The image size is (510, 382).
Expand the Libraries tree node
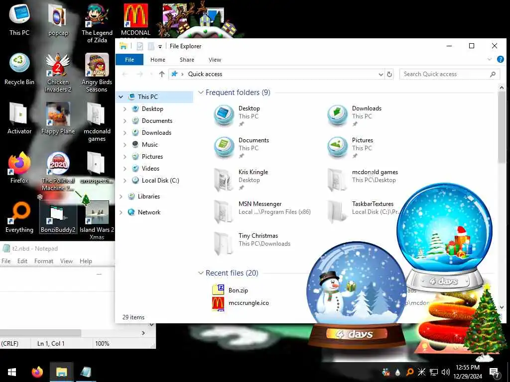point(121,196)
